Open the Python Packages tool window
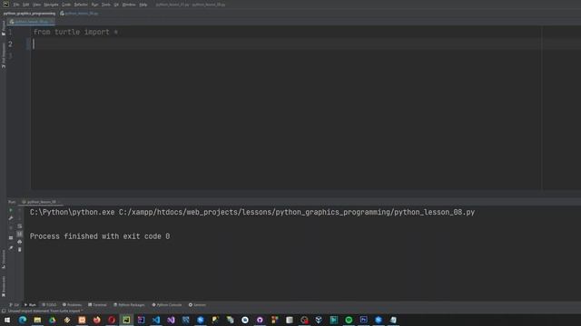The image size is (581, 326). point(129,305)
